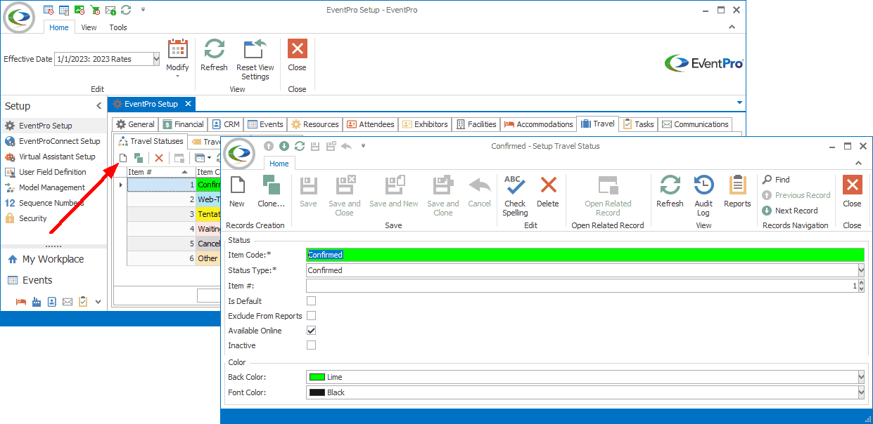Open the Status Type dropdown arrow
The width and height of the screenshot is (873, 424).
point(861,270)
